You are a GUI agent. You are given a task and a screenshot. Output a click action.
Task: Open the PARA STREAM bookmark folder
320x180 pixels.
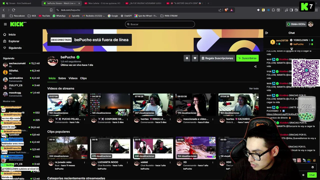(169, 16)
